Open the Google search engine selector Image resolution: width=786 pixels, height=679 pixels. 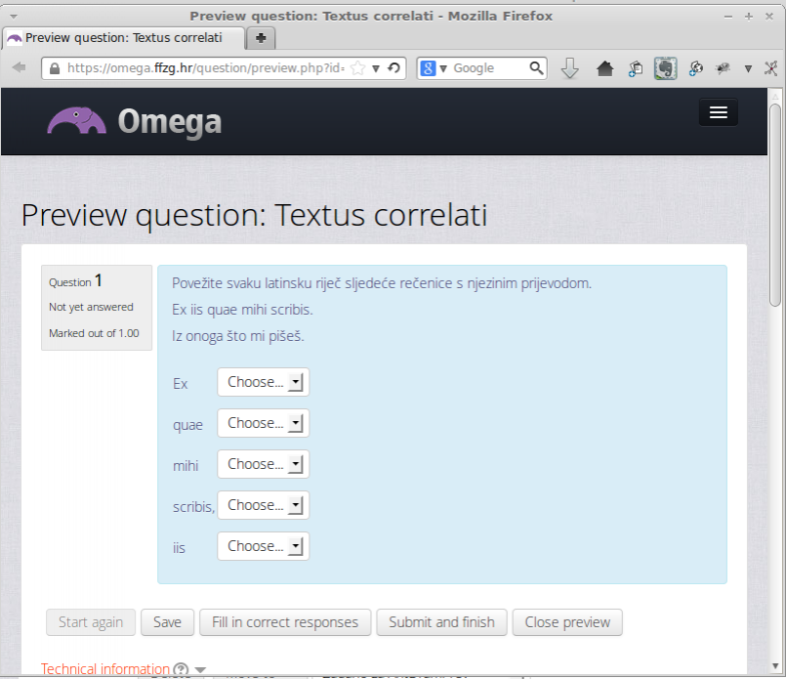tap(434, 68)
